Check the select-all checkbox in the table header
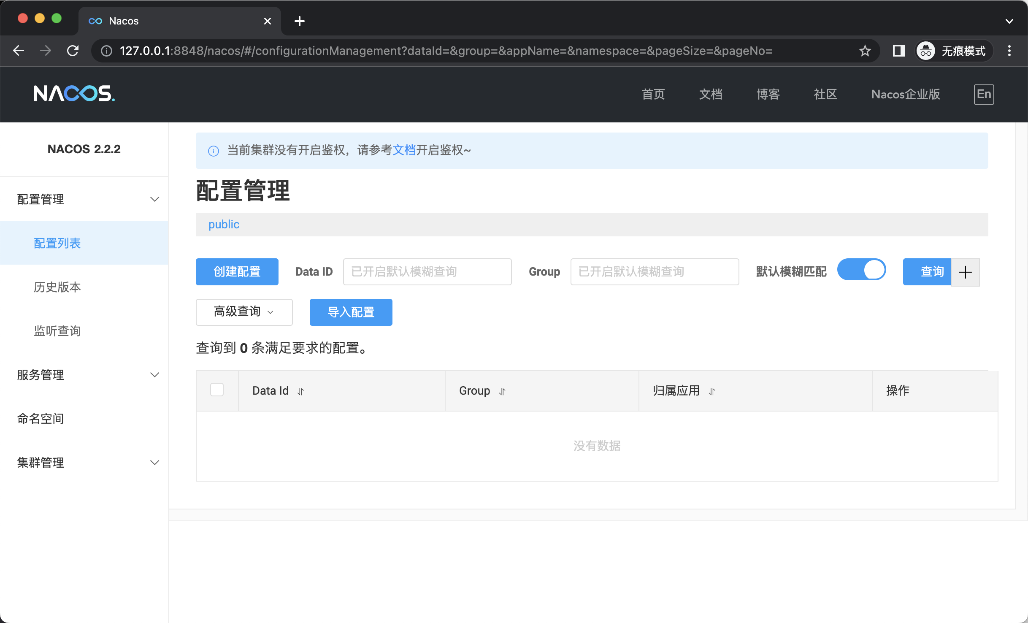The image size is (1028, 623). (x=217, y=390)
